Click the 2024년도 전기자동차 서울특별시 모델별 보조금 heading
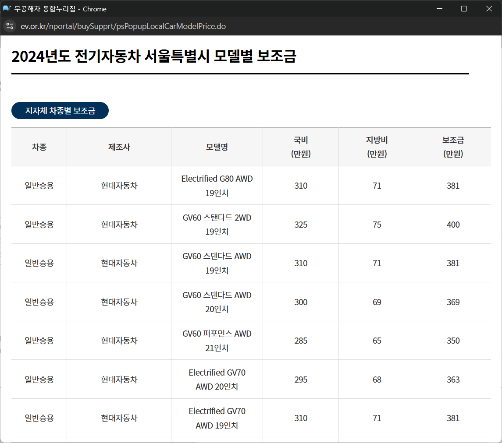 (x=154, y=56)
